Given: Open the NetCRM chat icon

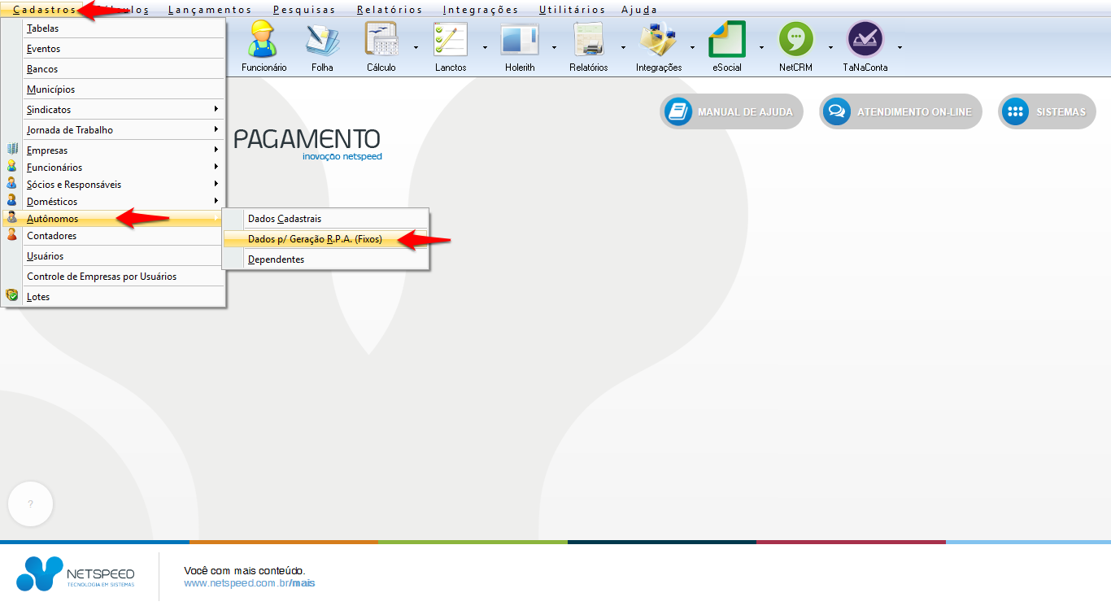Looking at the screenshot, I should [x=795, y=40].
